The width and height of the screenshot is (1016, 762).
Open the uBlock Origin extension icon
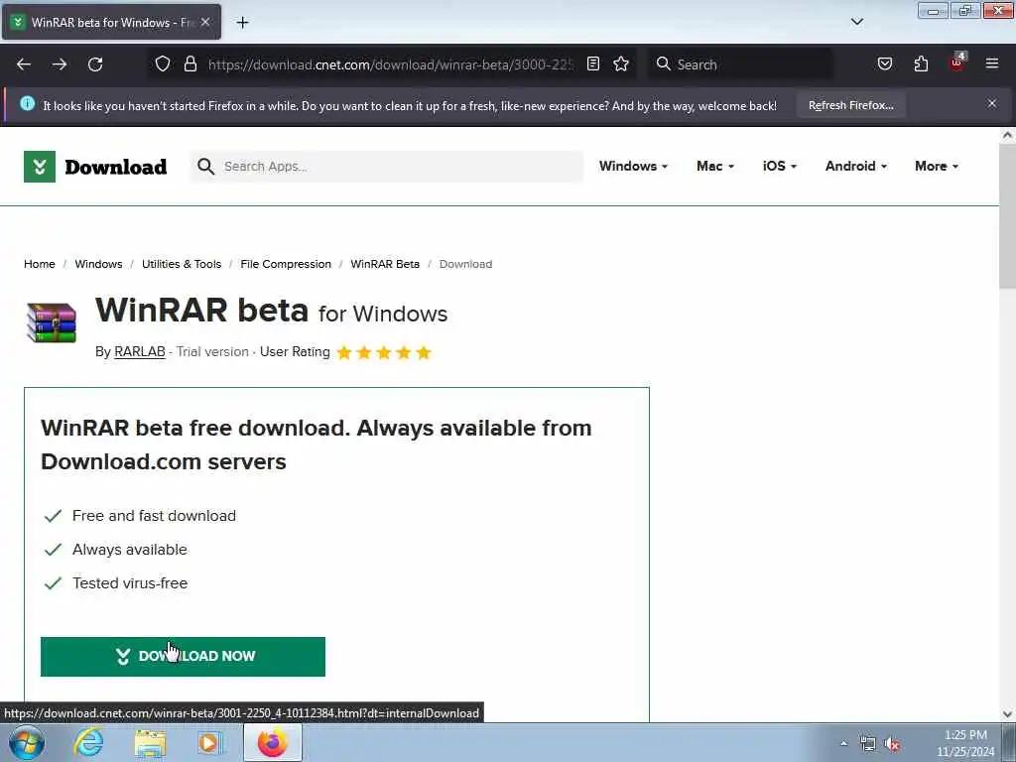point(957,63)
